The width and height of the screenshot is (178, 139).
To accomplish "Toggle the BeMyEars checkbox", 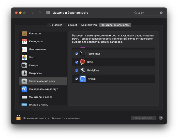I will 77,71.
